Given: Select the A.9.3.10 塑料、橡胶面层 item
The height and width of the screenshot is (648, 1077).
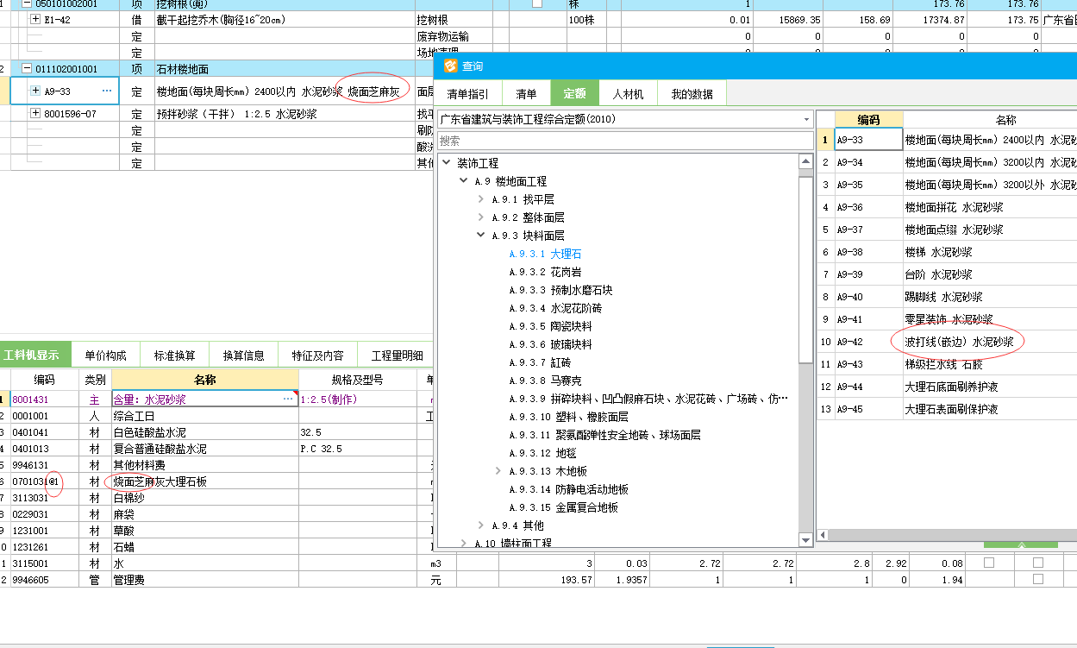Looking at the screenshot, I should point(568,417).
